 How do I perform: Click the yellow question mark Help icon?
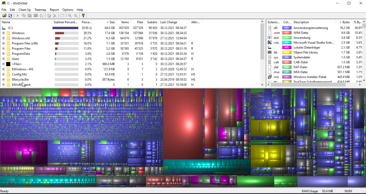coord(83,16)
